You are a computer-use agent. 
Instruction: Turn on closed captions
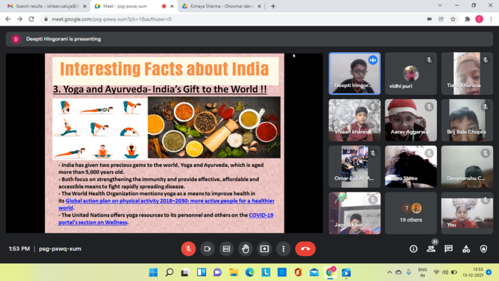click(x=226, y=249)
